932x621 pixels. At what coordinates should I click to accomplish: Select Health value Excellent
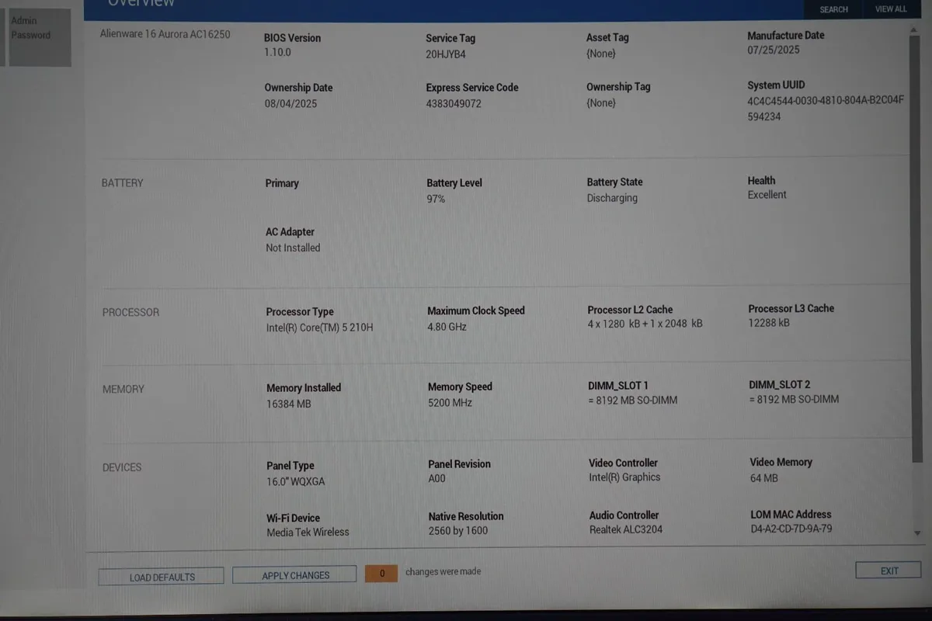pos(767,195)
